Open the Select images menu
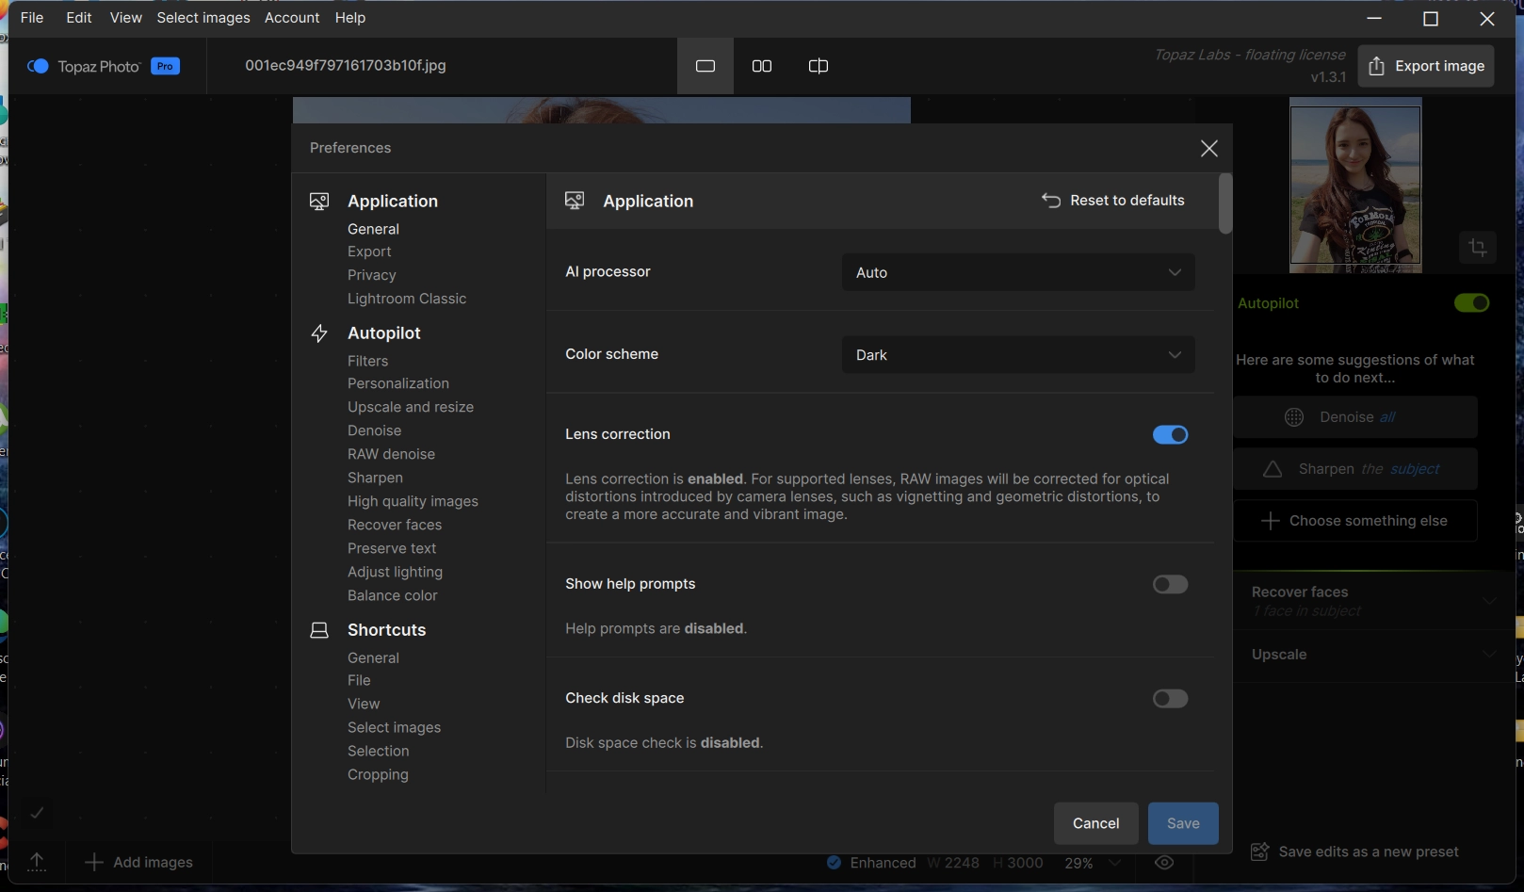Viewport: 1524px width, 892px height. point(203,18)
